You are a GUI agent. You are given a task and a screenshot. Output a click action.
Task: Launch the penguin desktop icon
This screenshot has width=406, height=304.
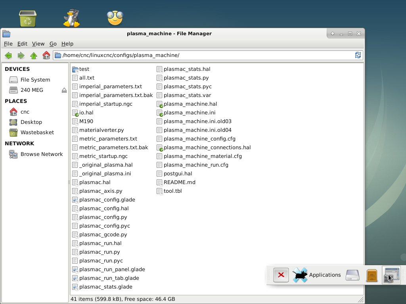(71, 18)
